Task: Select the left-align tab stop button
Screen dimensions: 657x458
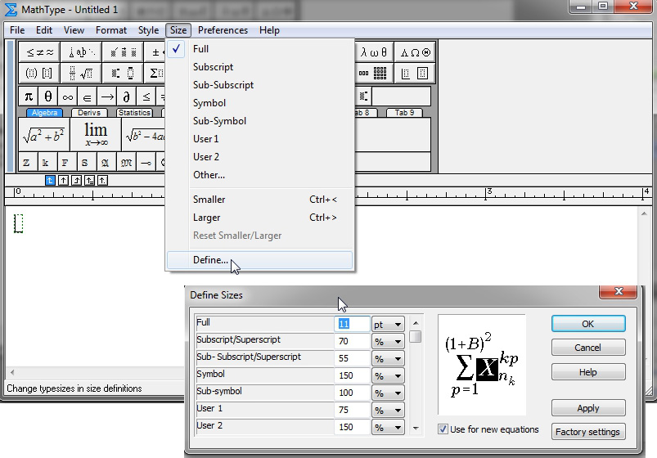Action: [x=50, y=181]
